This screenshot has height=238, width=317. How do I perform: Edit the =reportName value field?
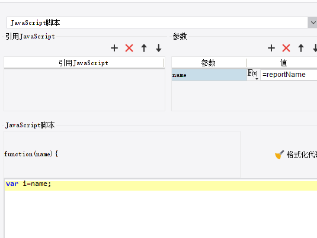tap(289, 75)
